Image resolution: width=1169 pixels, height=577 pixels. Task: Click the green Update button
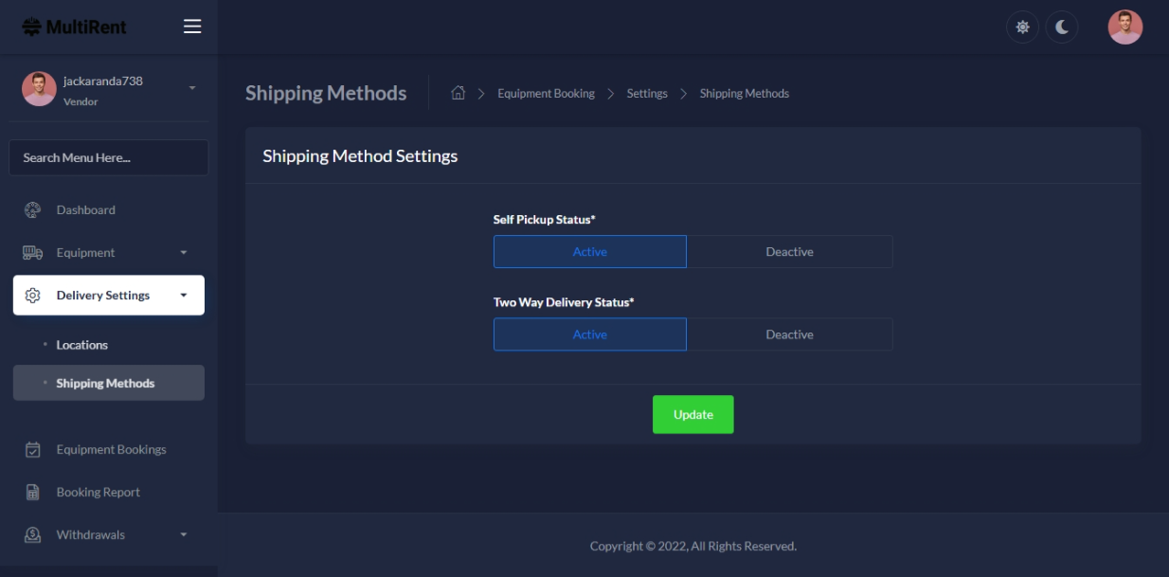click(692, 415)
